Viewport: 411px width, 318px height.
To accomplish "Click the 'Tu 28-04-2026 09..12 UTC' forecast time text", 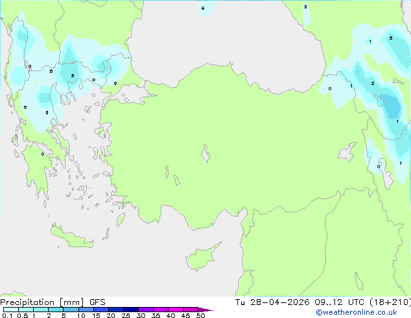I will (301, 302).
